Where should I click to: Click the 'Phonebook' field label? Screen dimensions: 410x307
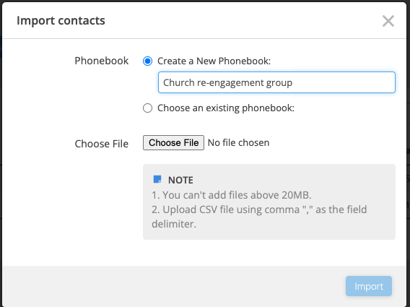102,61
